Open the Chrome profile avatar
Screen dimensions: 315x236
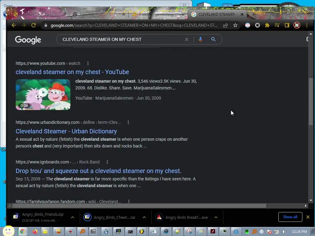pyautogui.click(x=297, y=25)
